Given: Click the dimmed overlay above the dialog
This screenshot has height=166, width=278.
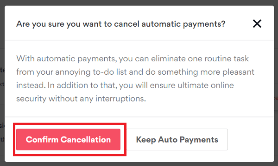Looking at the screenshot, I should pyautogui.click(x=139, y=2).
